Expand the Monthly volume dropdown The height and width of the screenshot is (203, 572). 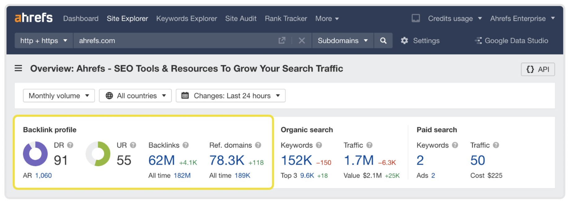59,96
